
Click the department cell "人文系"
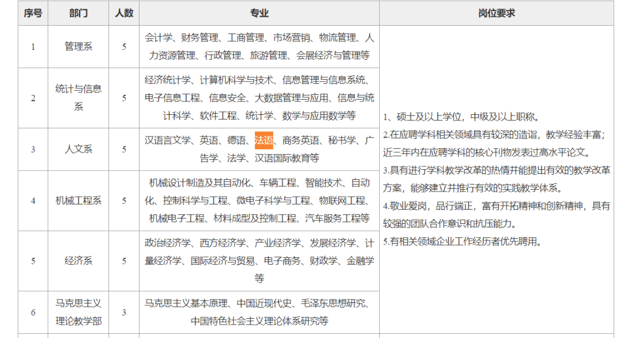click(x=79, y=149)
